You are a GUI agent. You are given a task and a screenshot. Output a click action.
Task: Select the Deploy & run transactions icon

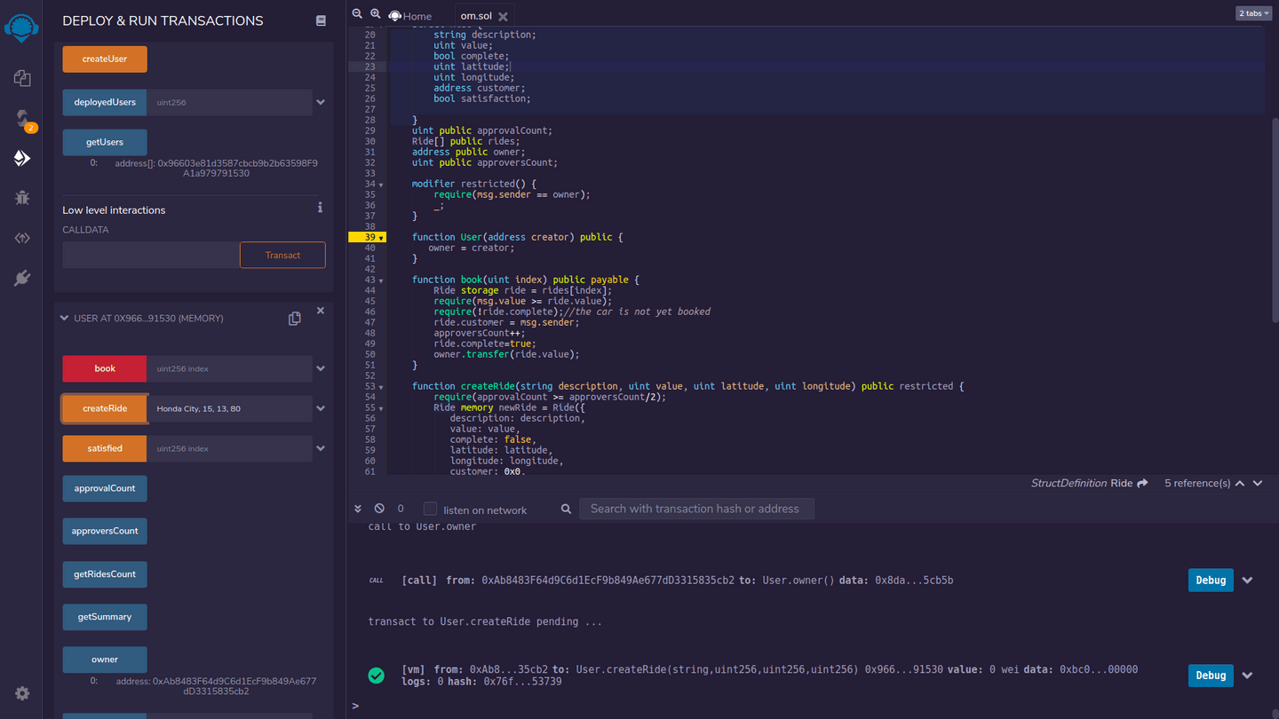point(22,158)
